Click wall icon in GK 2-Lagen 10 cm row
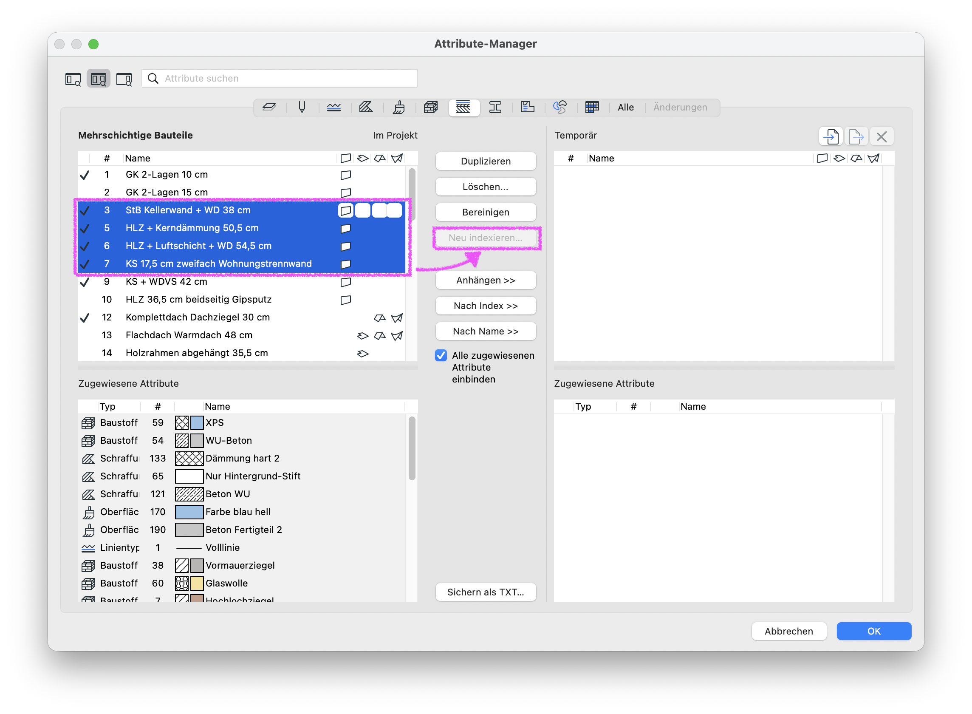Screen dimensions: 972x714 click(x=345, y=175)
